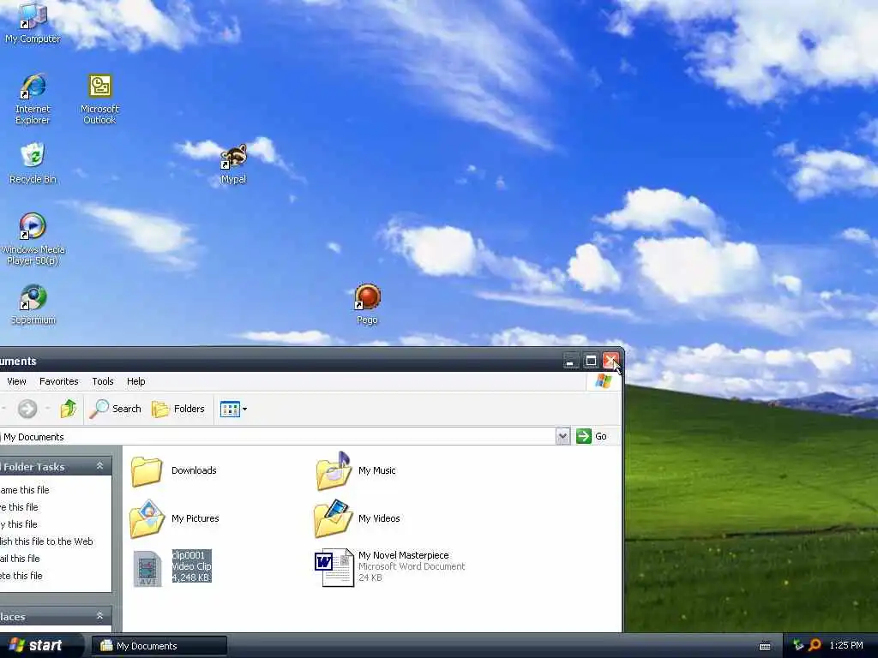Click Publish this file to the Web
878x658 pixels.
[46, 541]
